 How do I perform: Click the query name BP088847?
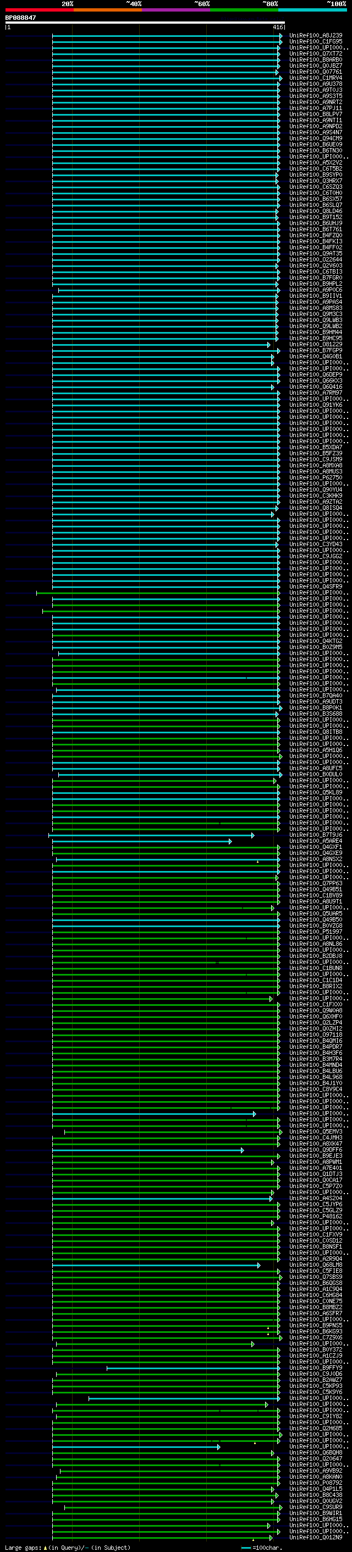coord(20,18)
